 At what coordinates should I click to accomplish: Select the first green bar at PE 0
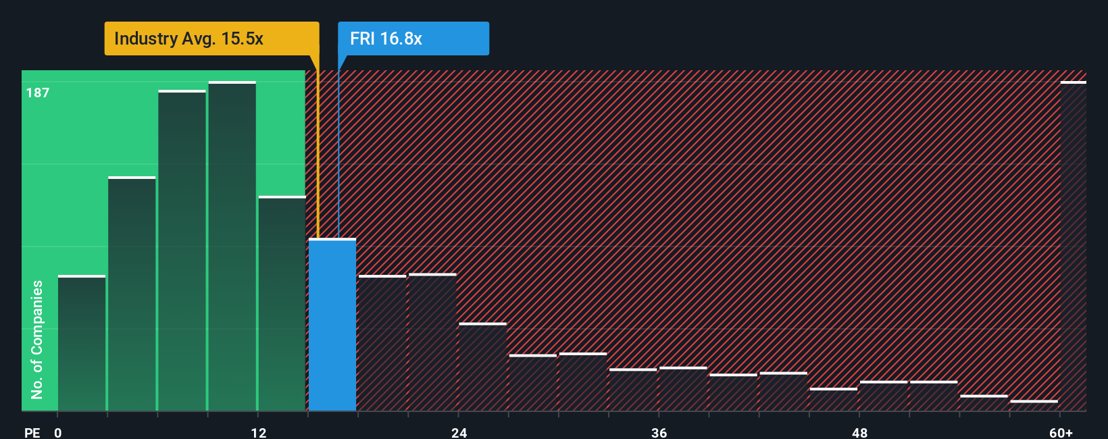82,343
